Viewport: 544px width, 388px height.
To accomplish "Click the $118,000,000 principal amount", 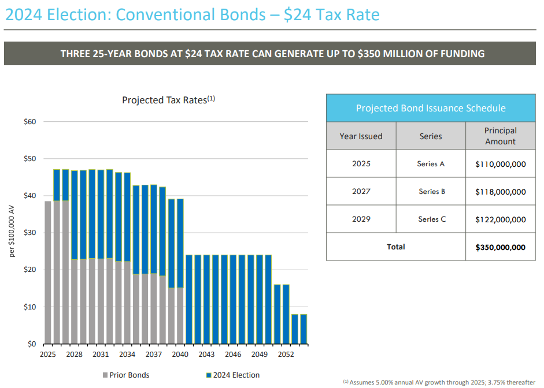I will point(500,192).
